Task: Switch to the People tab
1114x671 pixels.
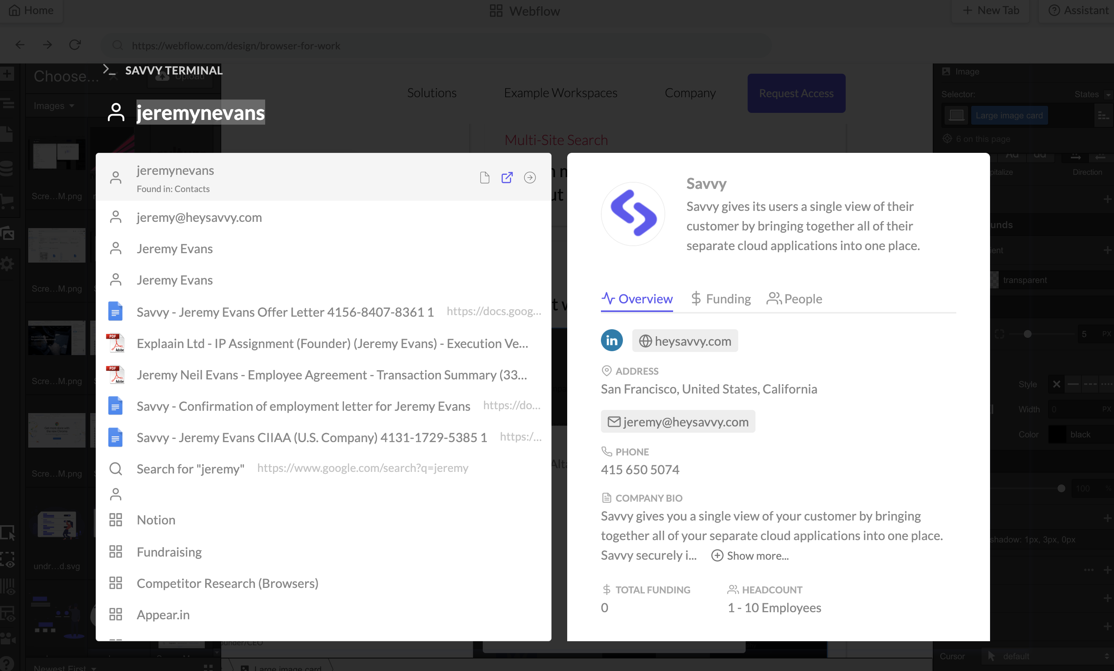Action: [794, 299]
